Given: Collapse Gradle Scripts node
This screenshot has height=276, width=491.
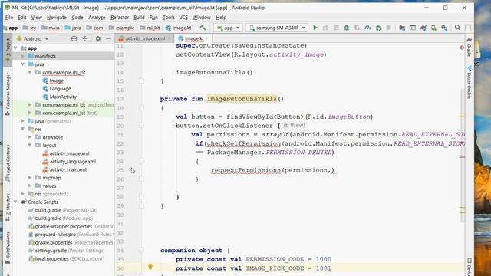Looking at the screenshot, I should [x=15, y=202].
